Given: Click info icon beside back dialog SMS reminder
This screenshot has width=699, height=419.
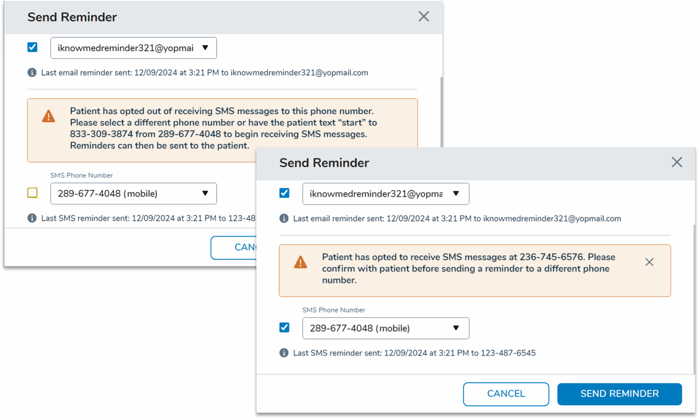Looking at the screenshot, I should (32, 218).
